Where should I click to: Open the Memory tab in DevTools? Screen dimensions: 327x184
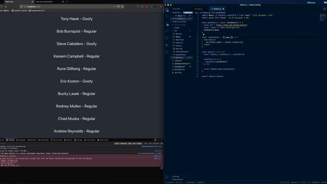coord(68,140)
